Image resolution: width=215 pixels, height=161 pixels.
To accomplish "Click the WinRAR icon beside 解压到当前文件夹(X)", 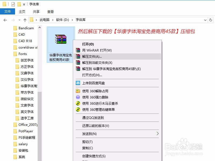I will coord(78,63).
